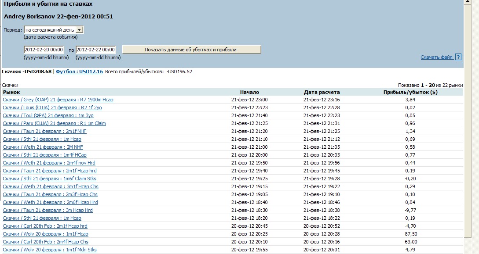
Task: Open Taun 2m1f Hcap hrd market
Action: pos(50,171)
